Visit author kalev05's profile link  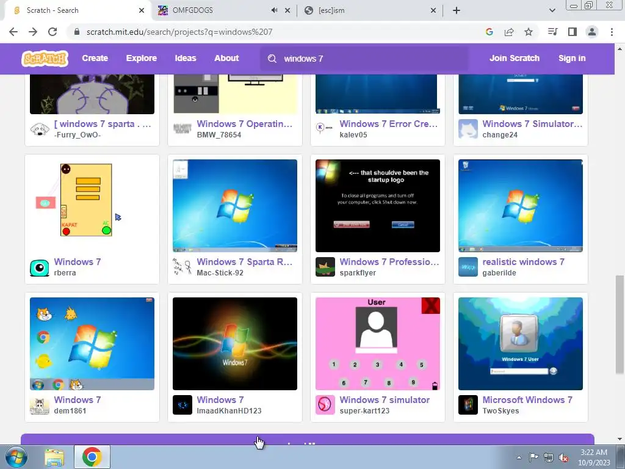coord(353,135)
